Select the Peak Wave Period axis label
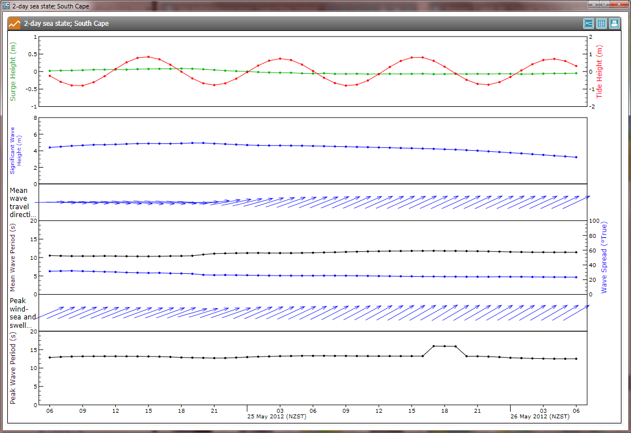 click(13, 368)
